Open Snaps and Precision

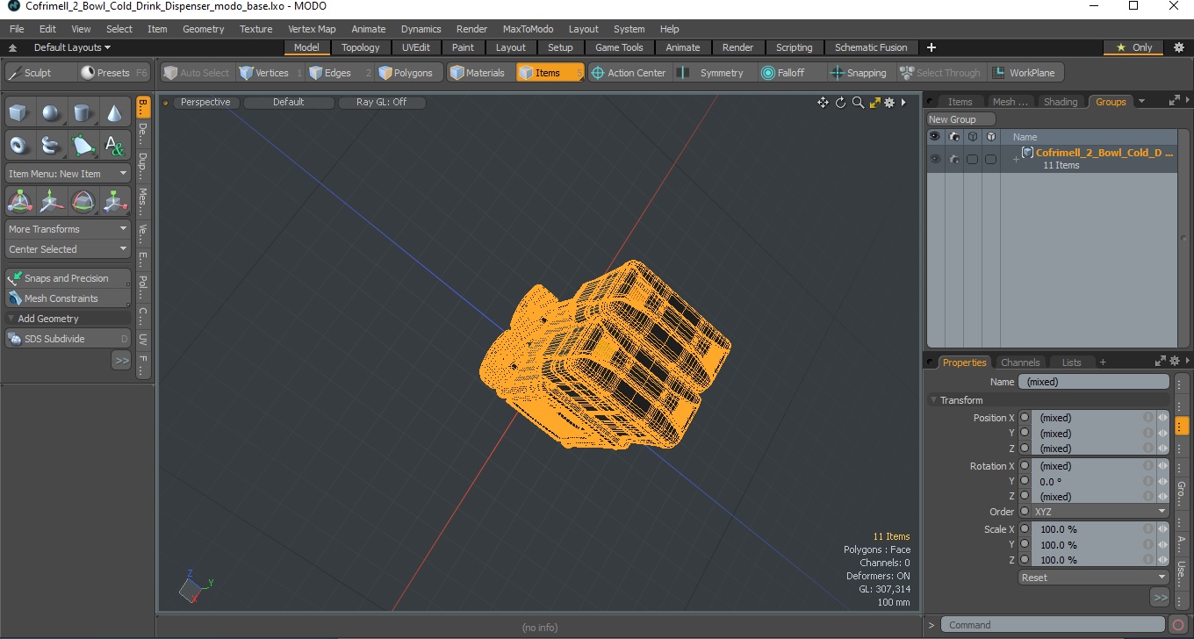pos(68,278)
